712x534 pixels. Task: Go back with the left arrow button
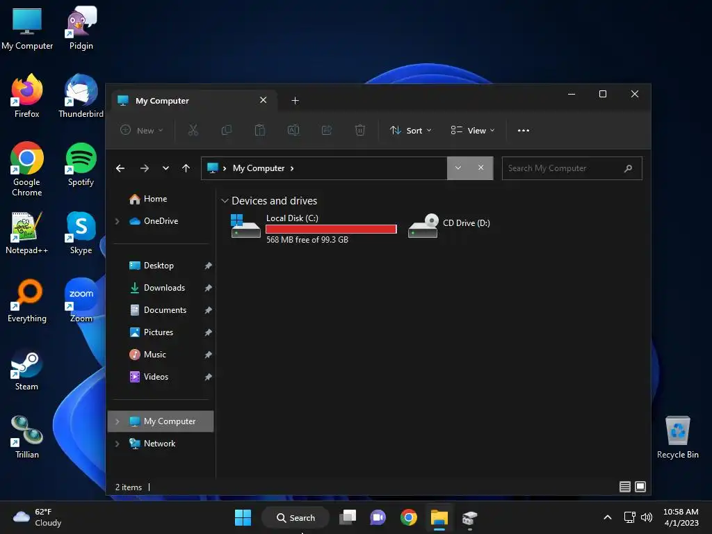(120, 168)
